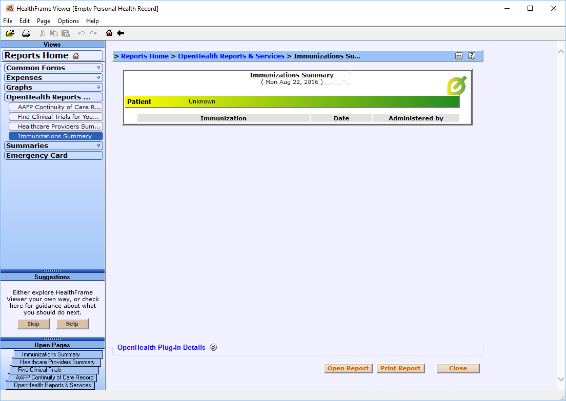Select Healthcare Providers Sum... item
The width and height of the screenshot is (566, 401).
click(x=55, y=126)
